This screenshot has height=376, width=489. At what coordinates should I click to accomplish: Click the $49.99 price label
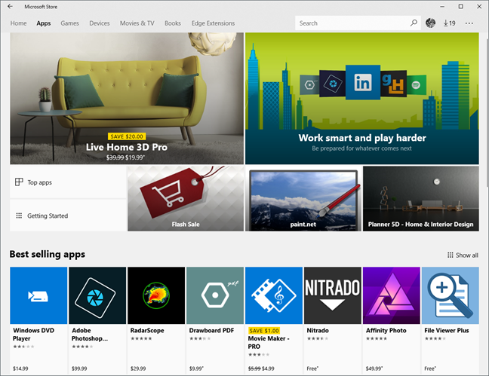coord(374,368)
